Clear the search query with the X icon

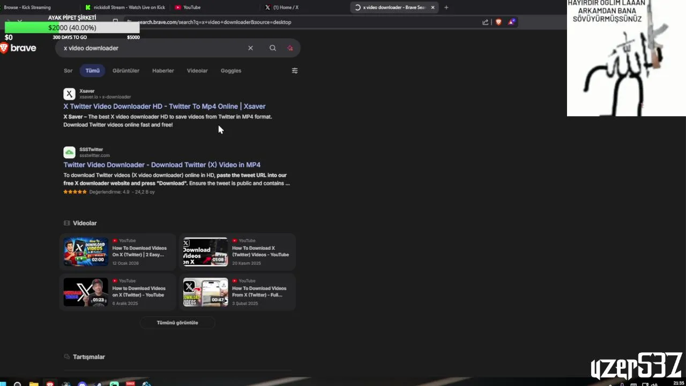[x=250, y=48]
